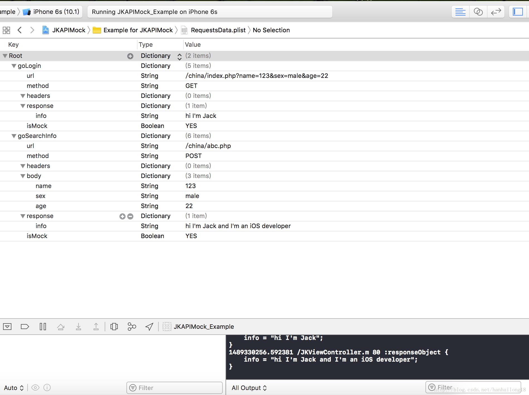
Task: Click the console responseObject log line
Action: point(339,352)
